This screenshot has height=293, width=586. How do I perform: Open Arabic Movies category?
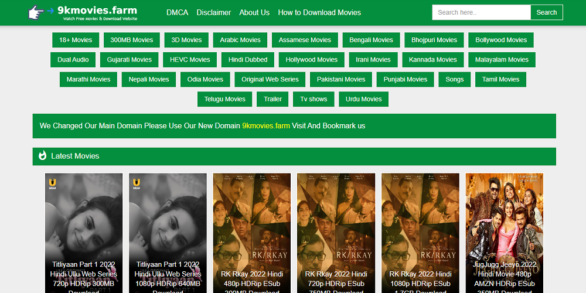click(x=240, y=40)
